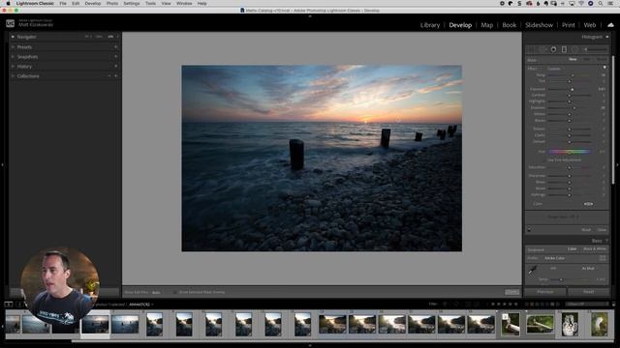Open the Color swatch picker

tap(588, 204)
